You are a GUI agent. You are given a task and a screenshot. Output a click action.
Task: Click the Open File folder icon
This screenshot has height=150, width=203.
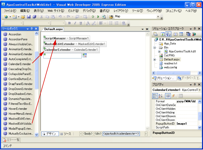(x=23, y=17)
